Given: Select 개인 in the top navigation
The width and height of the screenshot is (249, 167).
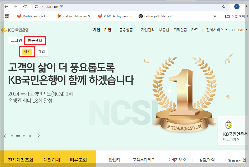Looking at the screenshot, I should click(x=96, y=30).
